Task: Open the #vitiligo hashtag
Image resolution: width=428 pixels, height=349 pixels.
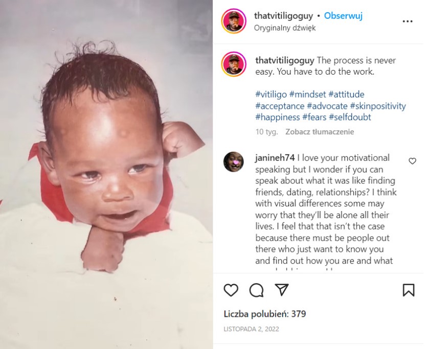Action: [x=271, y=95]
